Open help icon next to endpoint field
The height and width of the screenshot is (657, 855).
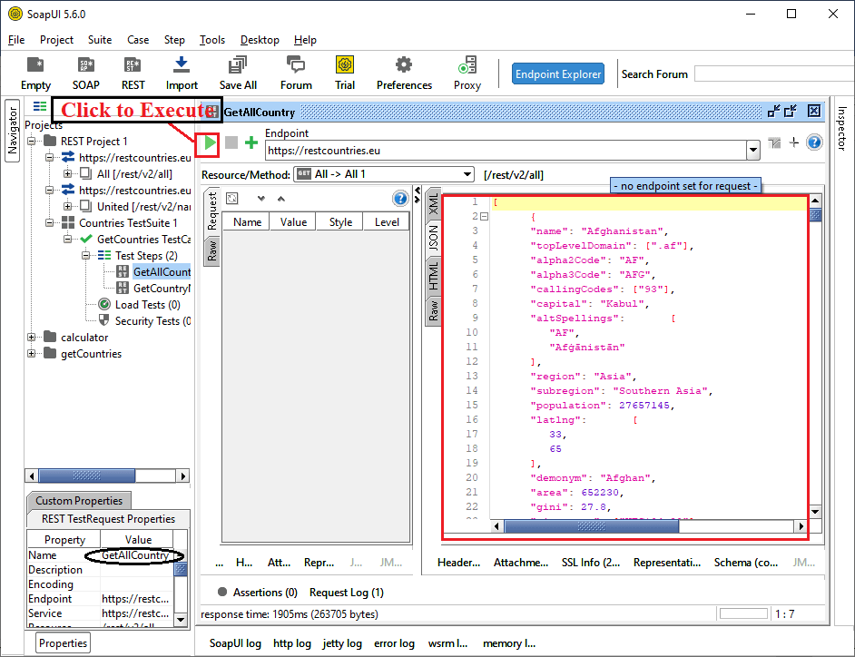coord(814,142)
